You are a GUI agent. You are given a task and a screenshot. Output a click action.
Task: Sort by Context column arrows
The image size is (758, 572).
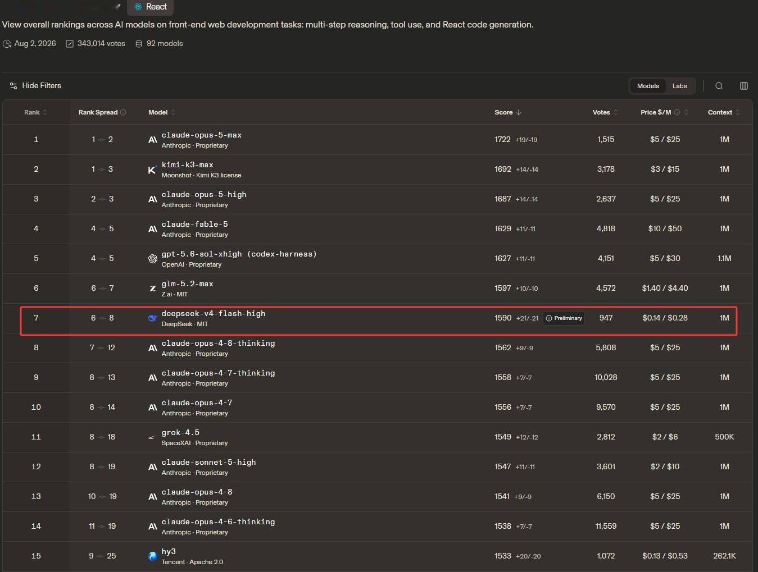point(738,112)
